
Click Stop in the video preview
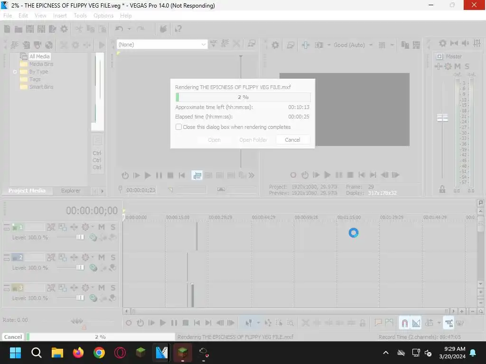pyautogui.click(x=350, y=175)
